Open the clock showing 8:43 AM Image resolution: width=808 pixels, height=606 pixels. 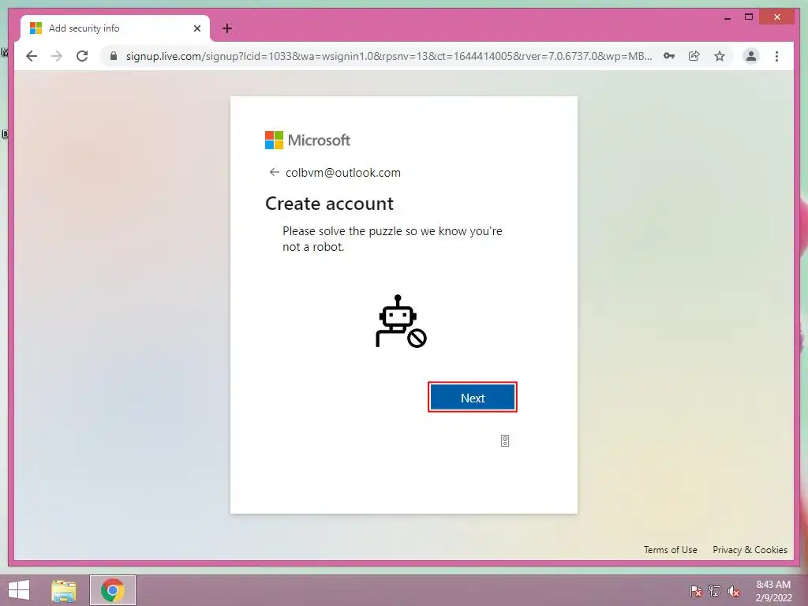click(x=773, y=590)
